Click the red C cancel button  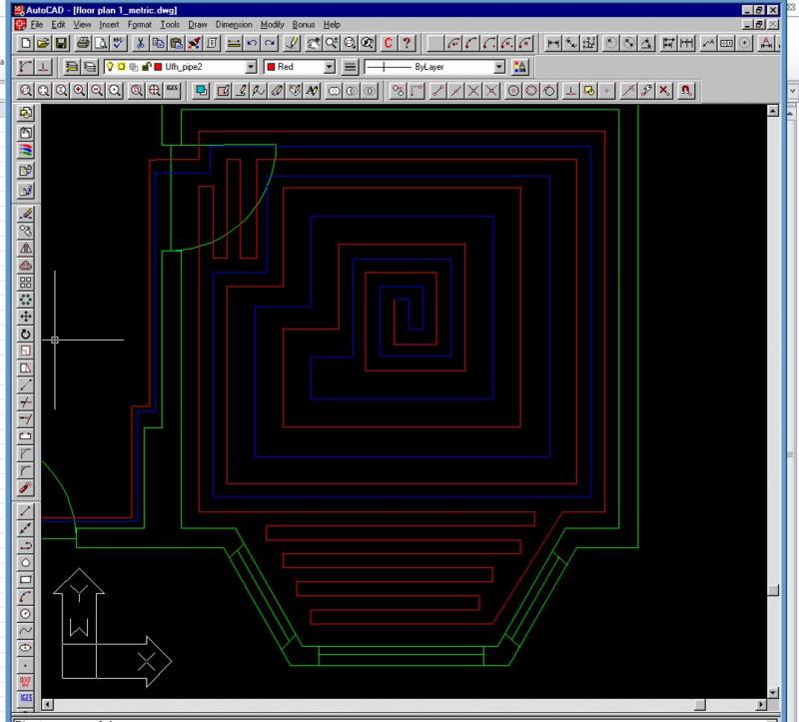click(x=389, y=43)
